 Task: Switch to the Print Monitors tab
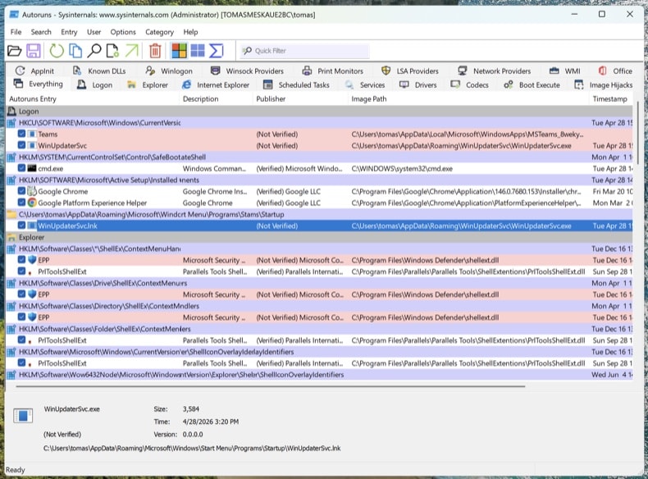coord(333,71)
